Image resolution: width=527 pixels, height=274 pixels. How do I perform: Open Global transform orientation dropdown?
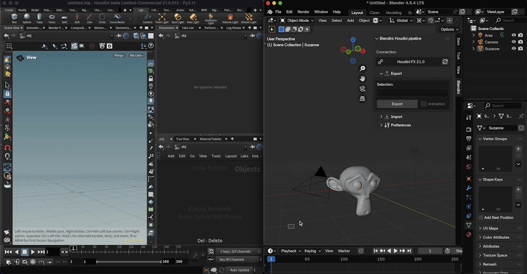401,21
